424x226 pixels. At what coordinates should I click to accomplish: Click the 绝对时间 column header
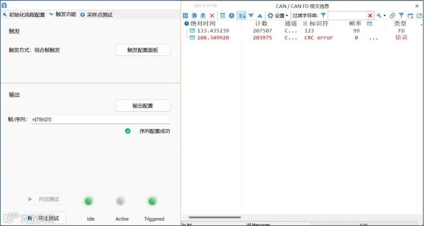pos(203,24)
